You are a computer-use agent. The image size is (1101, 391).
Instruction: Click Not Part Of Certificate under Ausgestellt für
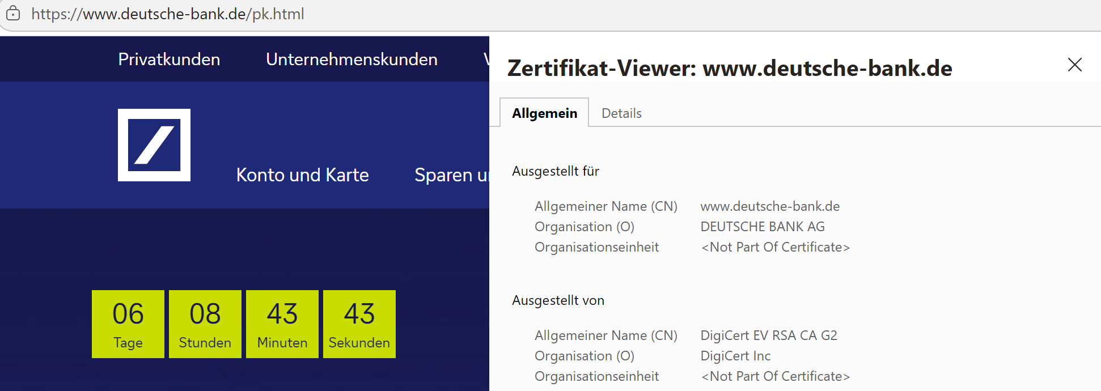776,247
